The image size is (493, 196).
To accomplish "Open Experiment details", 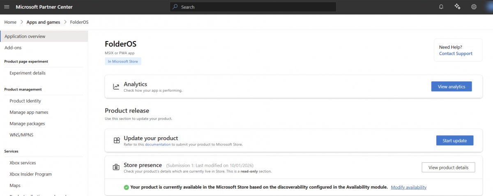I will [28, 73].
